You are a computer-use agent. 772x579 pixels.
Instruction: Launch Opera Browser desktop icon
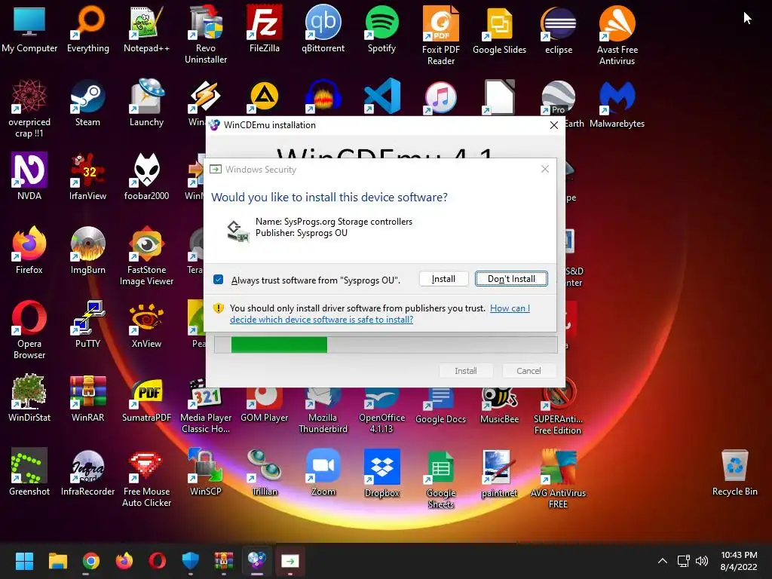[29, 330]
